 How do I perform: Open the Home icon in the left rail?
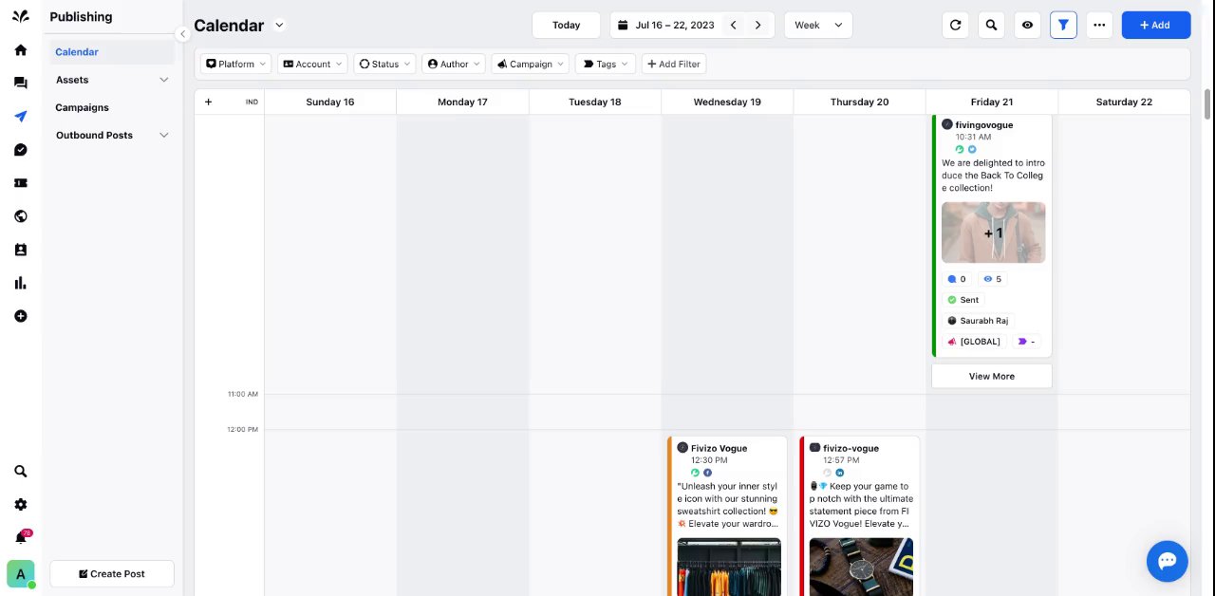(x=21, y=50)
